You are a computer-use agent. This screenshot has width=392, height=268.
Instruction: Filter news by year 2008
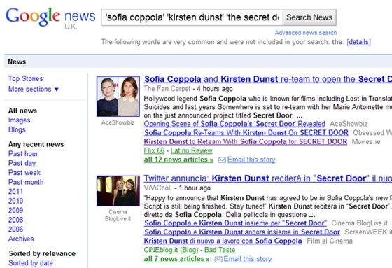pos(15,220)
